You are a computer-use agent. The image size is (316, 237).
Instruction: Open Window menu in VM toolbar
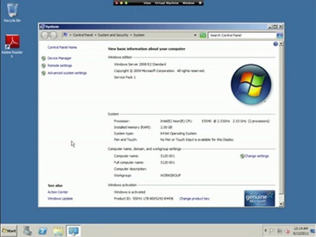click(x=188, y=3)
